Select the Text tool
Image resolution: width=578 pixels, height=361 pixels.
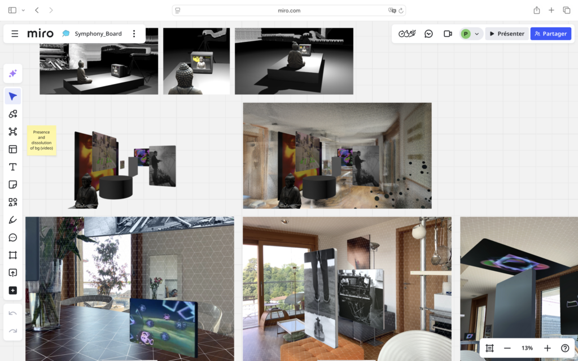pyautogui.click(x=12, y=167)
